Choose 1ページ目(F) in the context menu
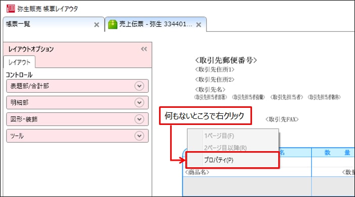Image resolution: width=355 pixels, height=197 pixels. click(x=232, y=136)
